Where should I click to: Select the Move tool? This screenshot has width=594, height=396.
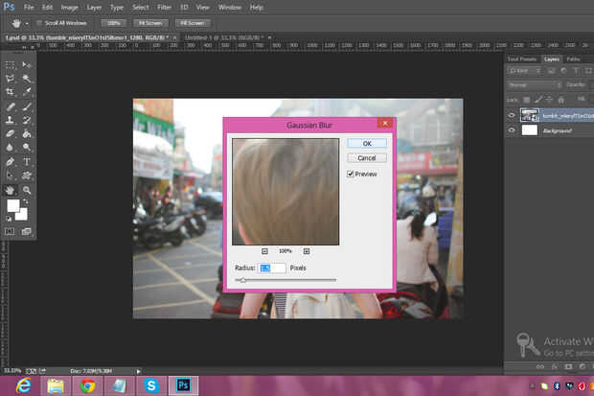pos(26,65)
